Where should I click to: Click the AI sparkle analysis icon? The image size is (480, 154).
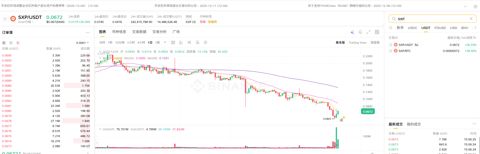pos(352,32)
